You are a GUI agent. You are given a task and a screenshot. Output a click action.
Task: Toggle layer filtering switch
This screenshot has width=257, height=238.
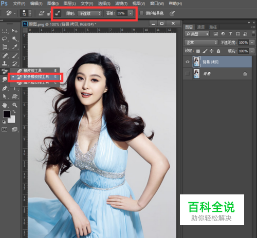(253, 34)
